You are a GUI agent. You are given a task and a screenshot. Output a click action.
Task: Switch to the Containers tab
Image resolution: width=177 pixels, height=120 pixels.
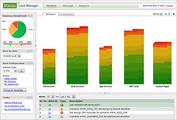pyautogui.click(x=66, y=14)
